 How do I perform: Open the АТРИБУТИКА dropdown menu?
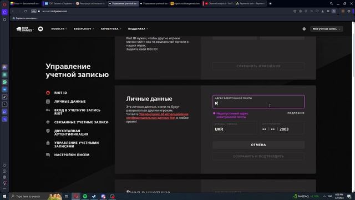(111, 29)
